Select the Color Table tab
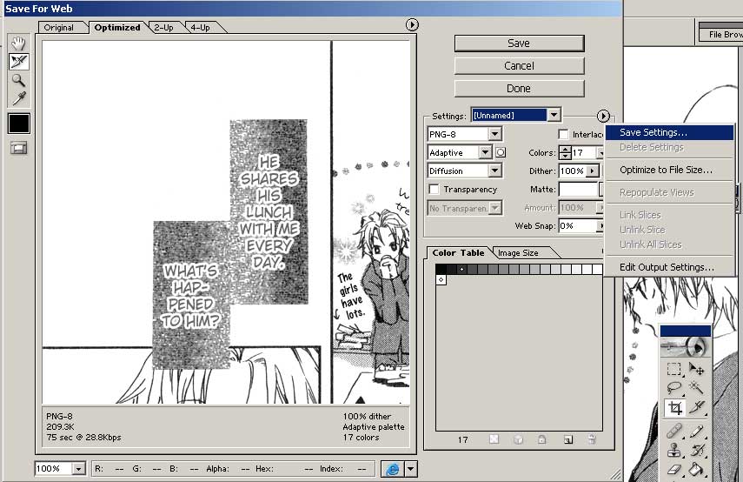Image resolution: width=743 pixels, height=482 pixels. [458, 253]
